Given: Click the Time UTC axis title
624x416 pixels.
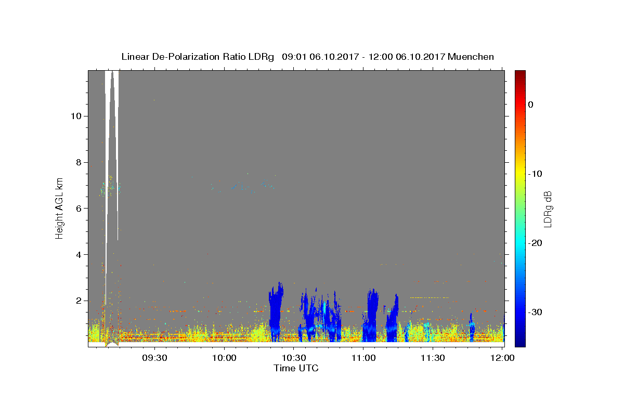Looking at the screenshot, I should coord(296,368).
